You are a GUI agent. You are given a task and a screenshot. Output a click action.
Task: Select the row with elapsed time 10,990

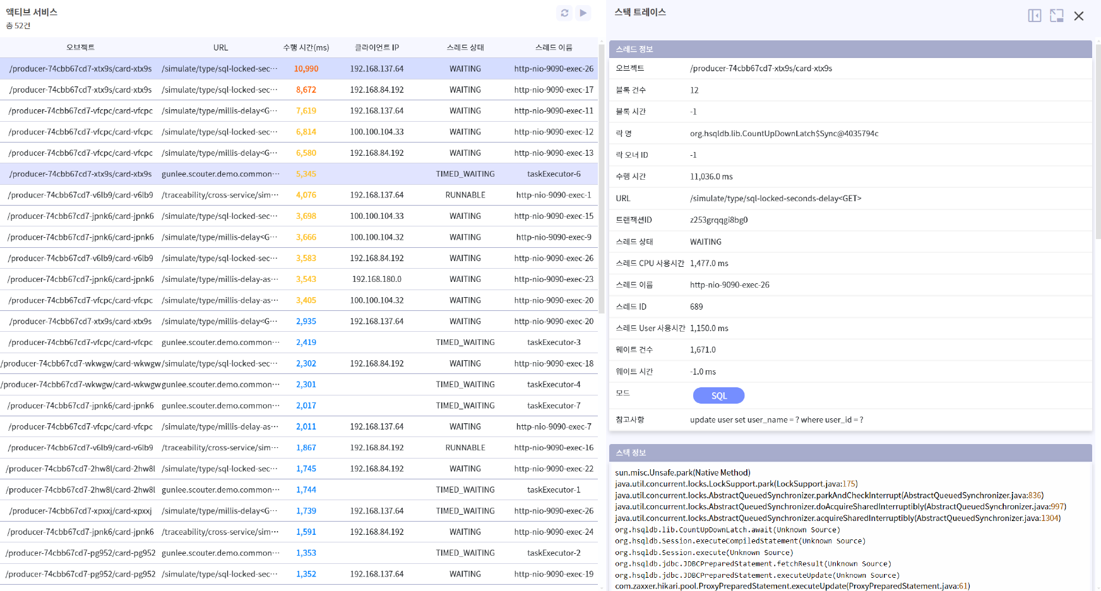299,69
